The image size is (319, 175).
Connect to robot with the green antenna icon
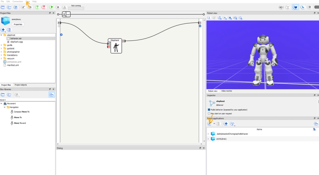[x=37, y=7]
